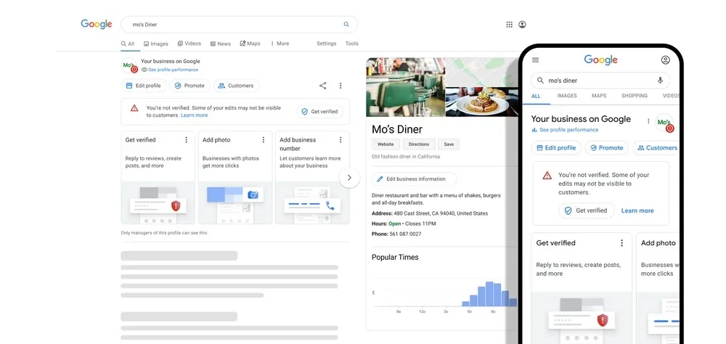This screenshot has width=726, height=344.
Task: Open the desktop account profile icon
Action: tap(522, 25)
